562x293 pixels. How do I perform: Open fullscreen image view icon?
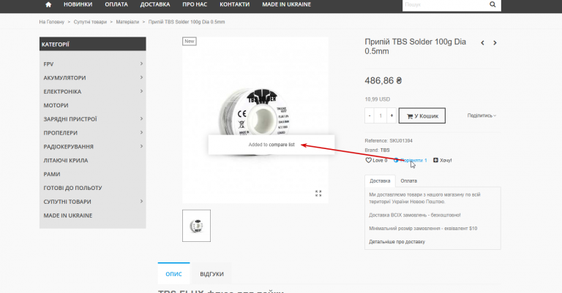coord(318,194)
